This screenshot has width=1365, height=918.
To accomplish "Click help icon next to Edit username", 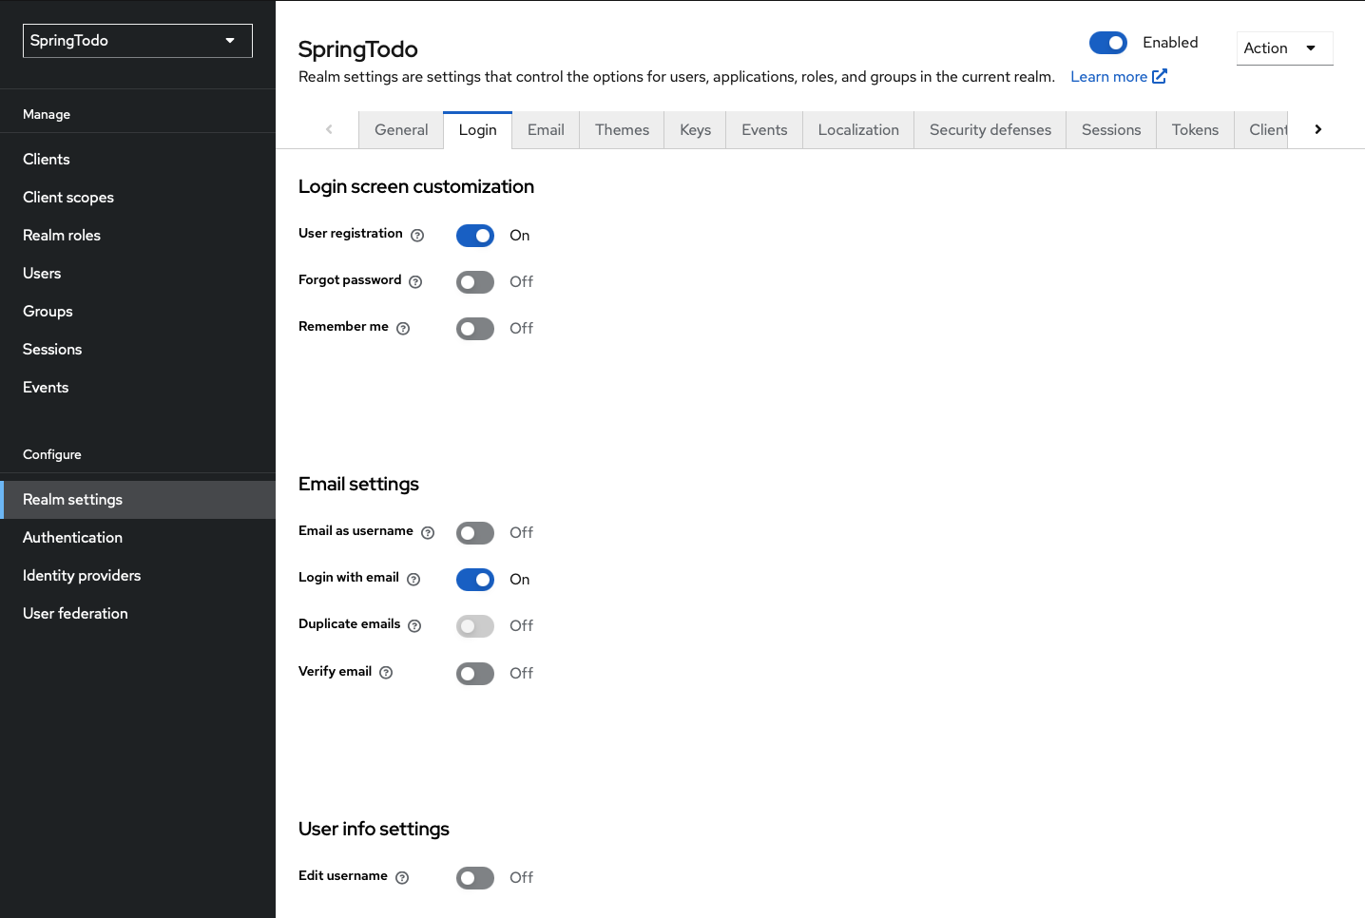I will click(x=402, y=877).
